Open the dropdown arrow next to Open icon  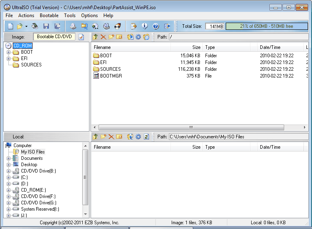click(x=27, y=26)
